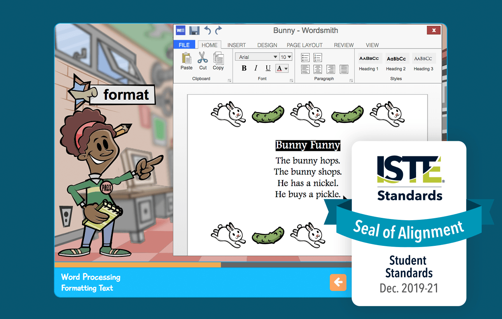Click the line 'He has a nickel.'

(308, 183)
